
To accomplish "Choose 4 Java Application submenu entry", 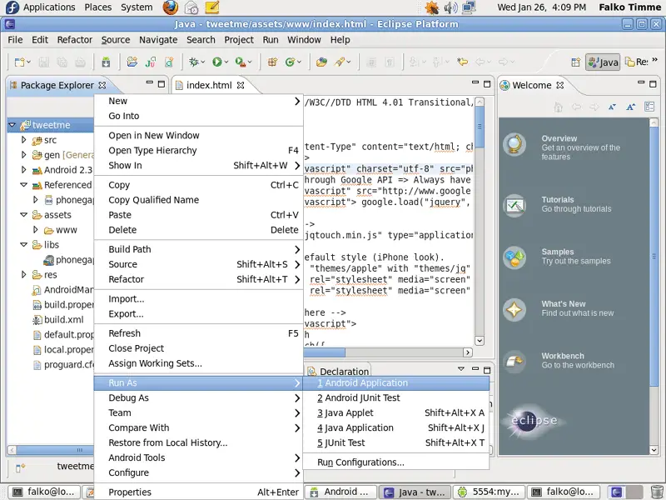I will coord(396,427).
